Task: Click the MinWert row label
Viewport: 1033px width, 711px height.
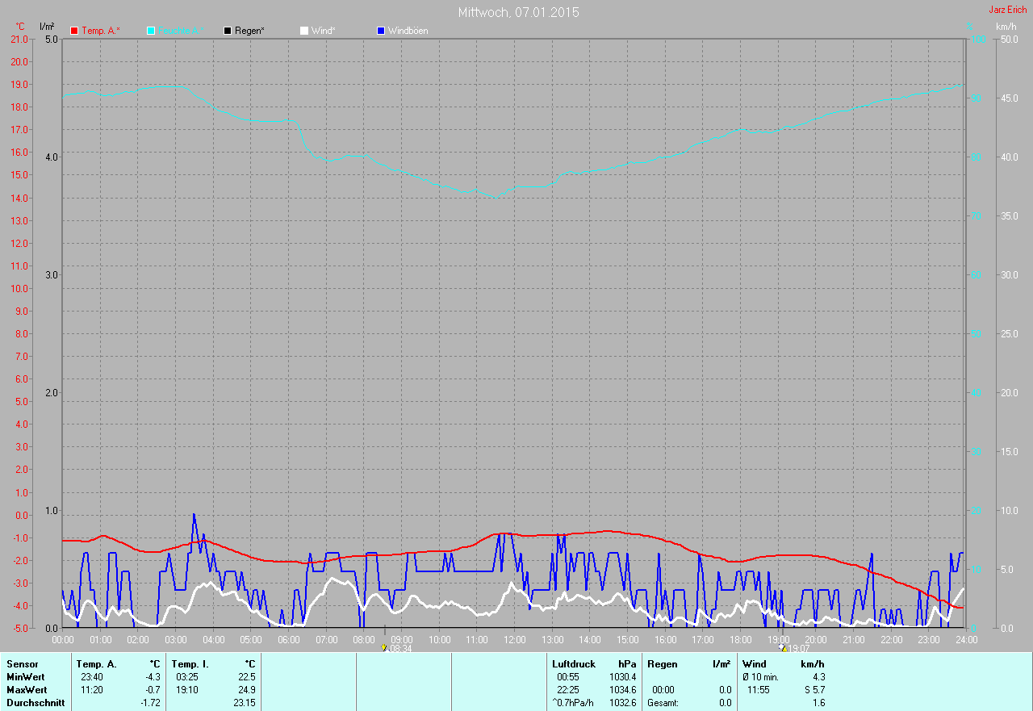Action: [26, 677]
